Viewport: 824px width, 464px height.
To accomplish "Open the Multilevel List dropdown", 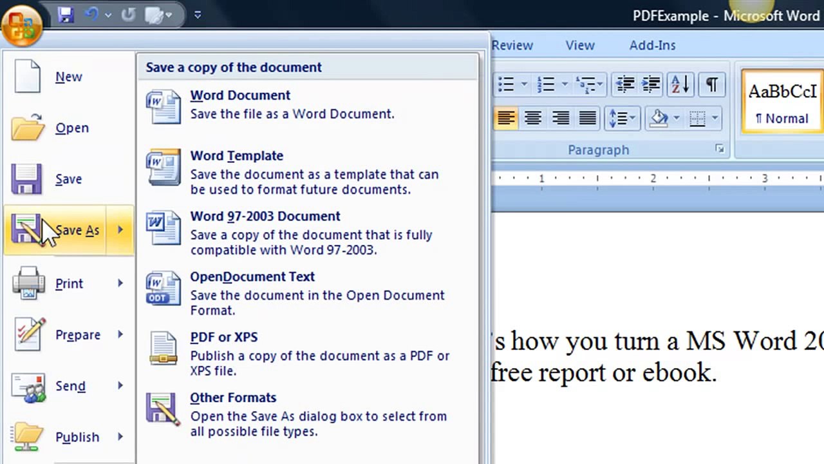I will 589,84.
